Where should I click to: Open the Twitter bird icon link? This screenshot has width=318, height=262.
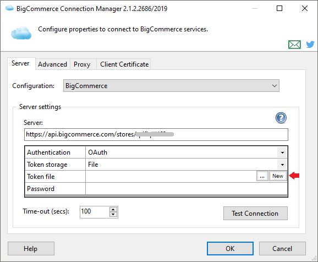tap(310, 44)
